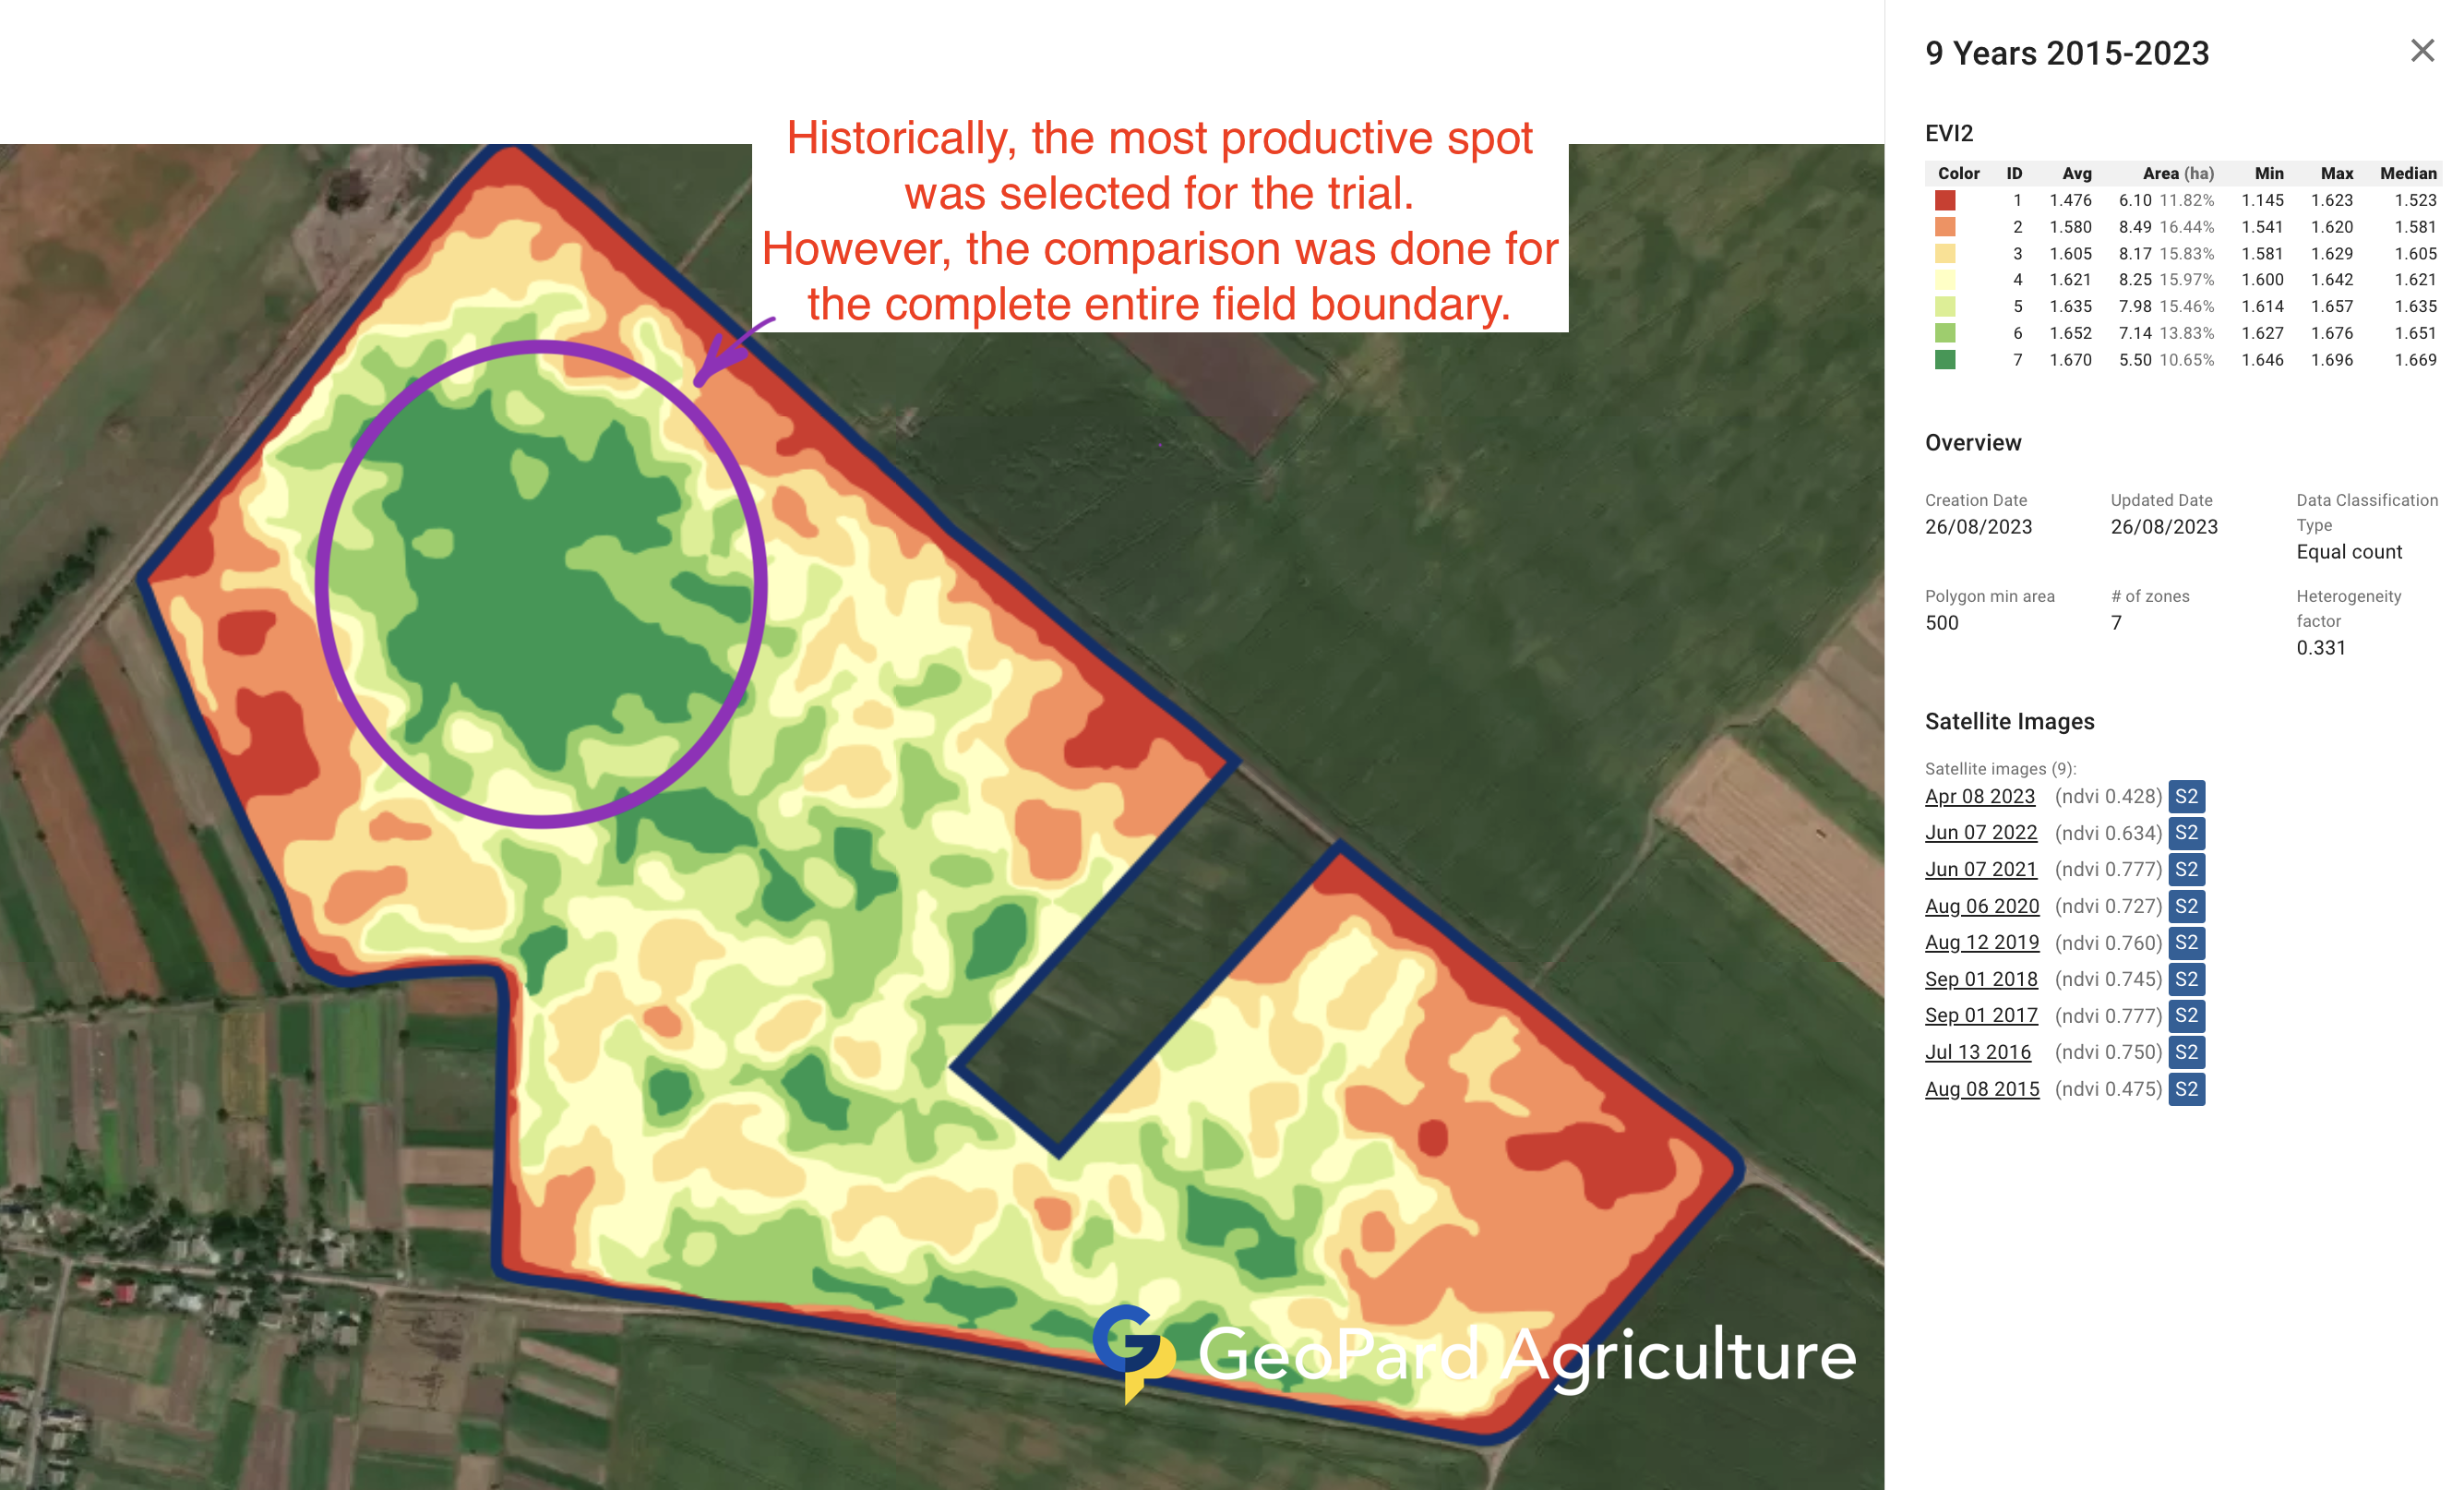Image resolution: width=2464 pixels, height=1490 pixels.
Task: Open the Jun 07 2022 satellite image link
Action: 1980,833
